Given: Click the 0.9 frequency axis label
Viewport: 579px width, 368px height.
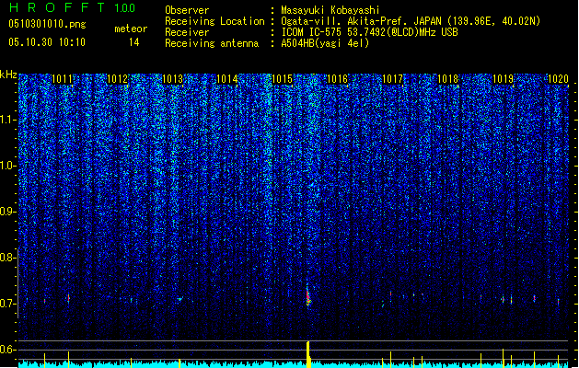Looking at the screenshot, I should point(8,212).
